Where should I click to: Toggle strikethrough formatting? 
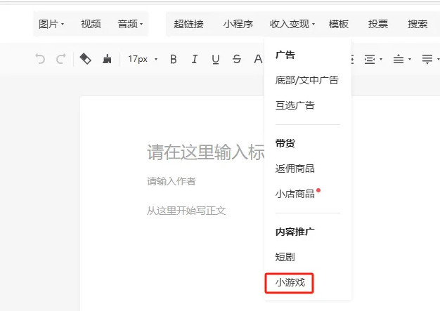click(x=237, y=59)
